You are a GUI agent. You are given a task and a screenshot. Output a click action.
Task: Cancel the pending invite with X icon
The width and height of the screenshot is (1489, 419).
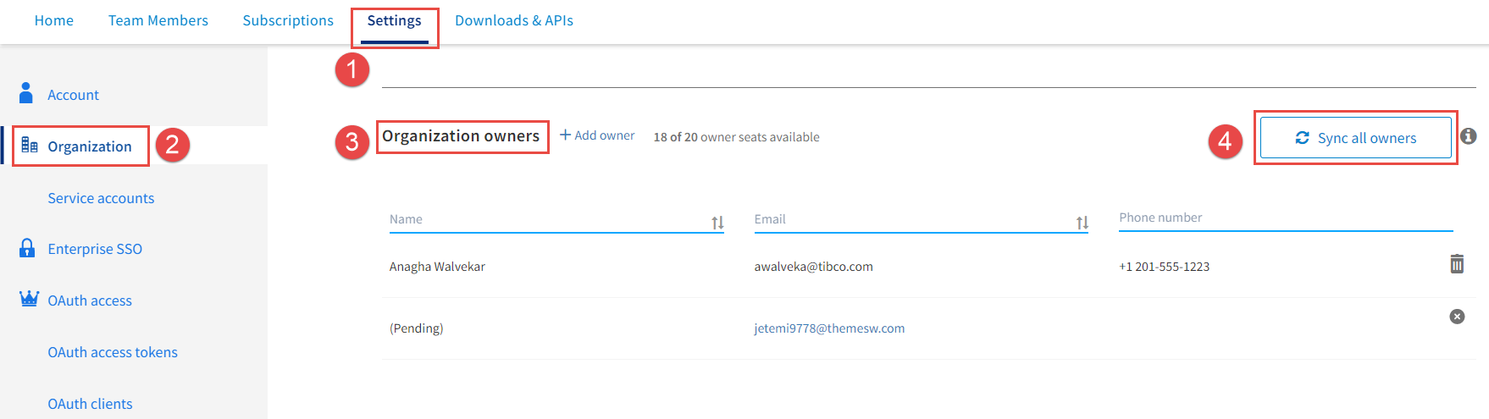point(1456,317)
